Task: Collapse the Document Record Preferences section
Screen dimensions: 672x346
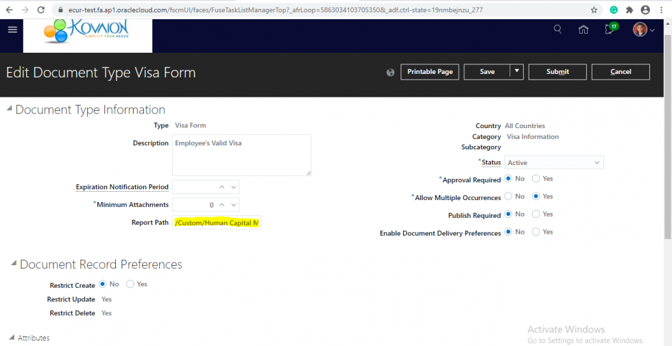Action: point(14,264)
